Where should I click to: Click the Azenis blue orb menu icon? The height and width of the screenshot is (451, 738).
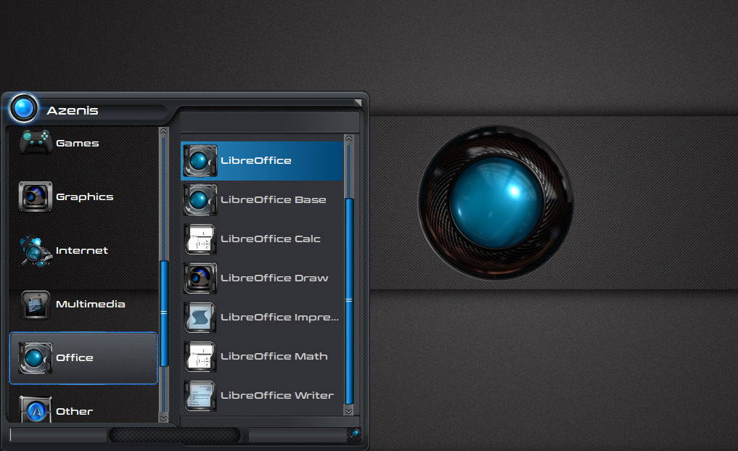click(24, 109)
